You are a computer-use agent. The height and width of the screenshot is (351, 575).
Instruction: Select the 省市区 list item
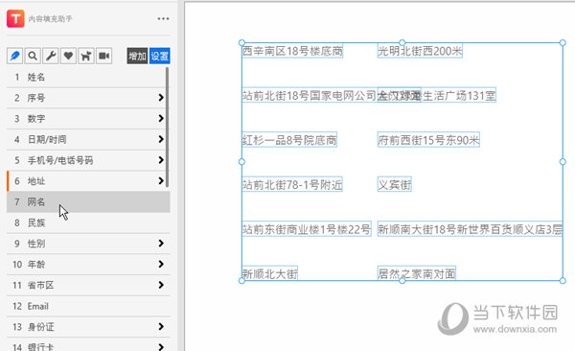[x=88, y=285]
